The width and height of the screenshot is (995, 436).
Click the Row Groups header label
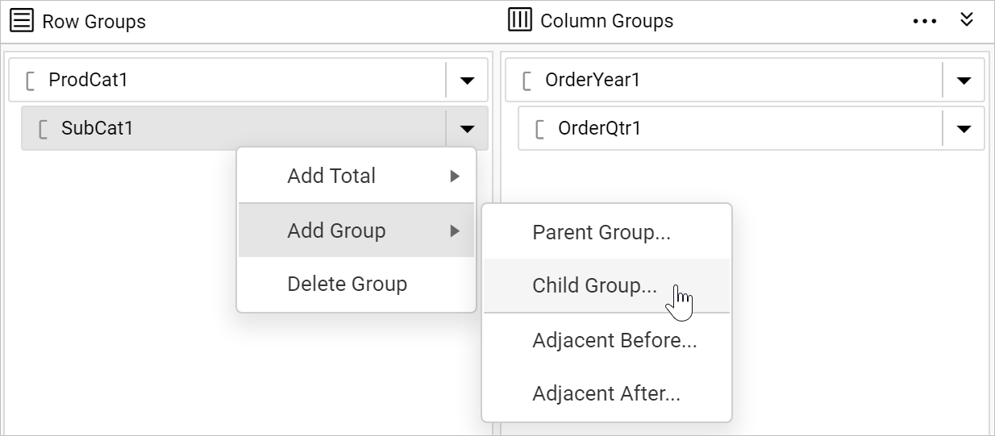(94, 22)
